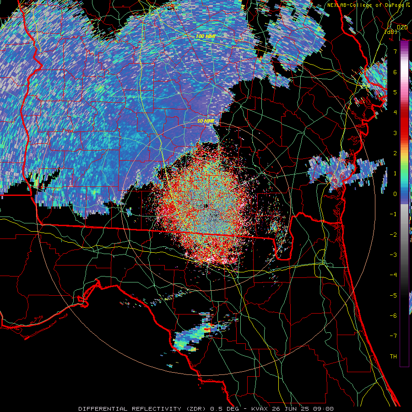
Task: Click the 1 value on the color scale
Action: [395, 173]
